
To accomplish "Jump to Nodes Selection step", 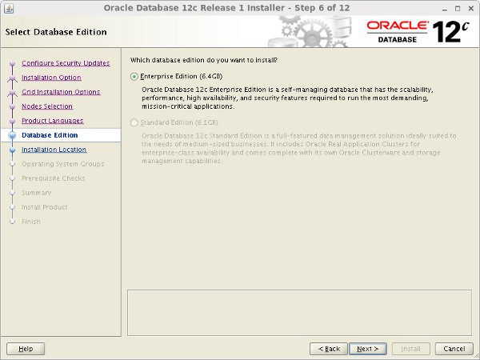I will coord(47,106).
